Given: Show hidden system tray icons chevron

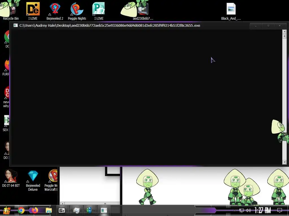Looking at the screenshot, I should (235, 210).
